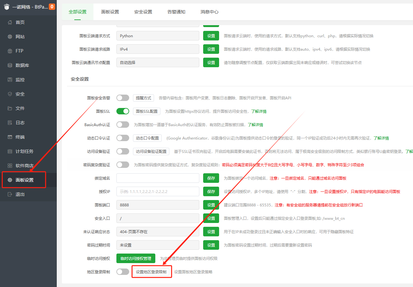
Task: Click the Logout (退出) icon
Action: click(10, 194)
